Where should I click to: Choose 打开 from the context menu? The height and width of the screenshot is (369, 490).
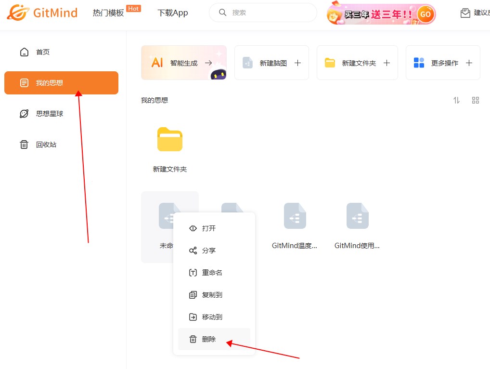coord(214,228)
